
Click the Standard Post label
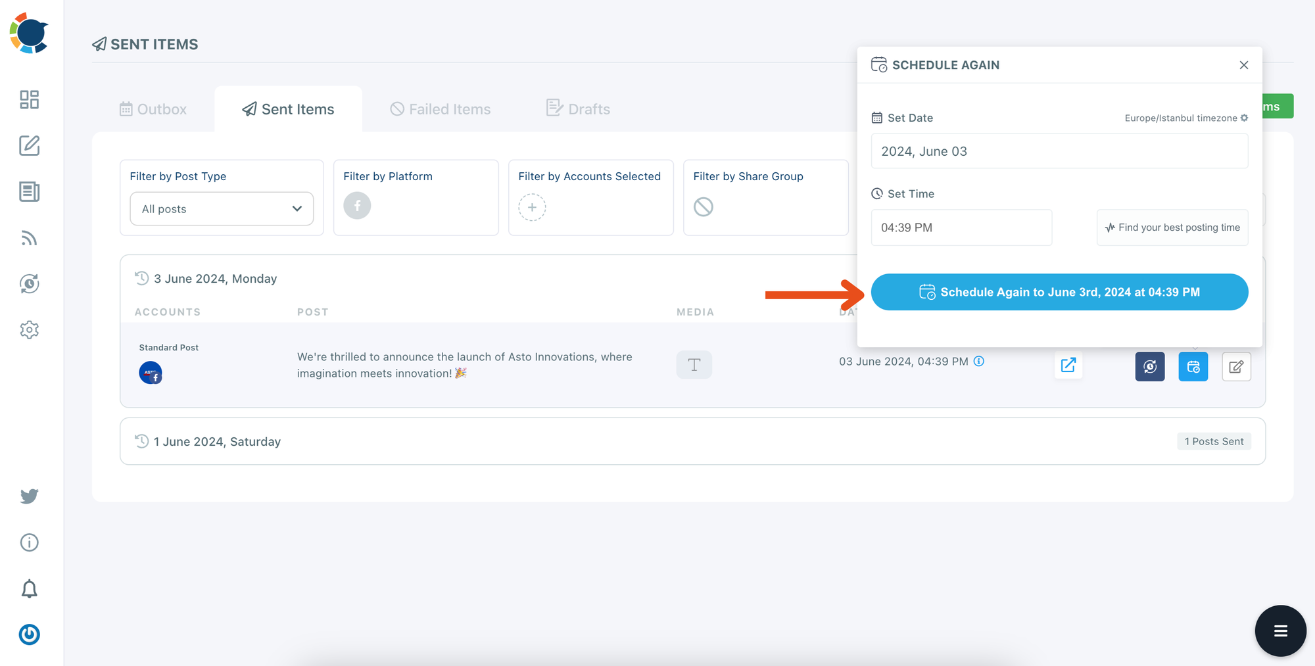pos(169,347)
